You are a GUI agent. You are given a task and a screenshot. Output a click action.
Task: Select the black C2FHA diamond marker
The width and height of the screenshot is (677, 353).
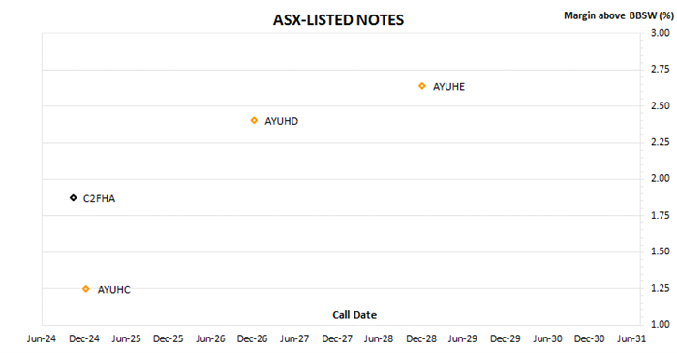click(x=74, y=198)
